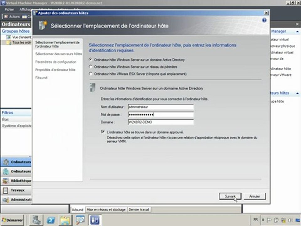This screenshot has width=301, height=226.
Task: Select VMware ESX Server host option
Action: (x=90, y=74)
